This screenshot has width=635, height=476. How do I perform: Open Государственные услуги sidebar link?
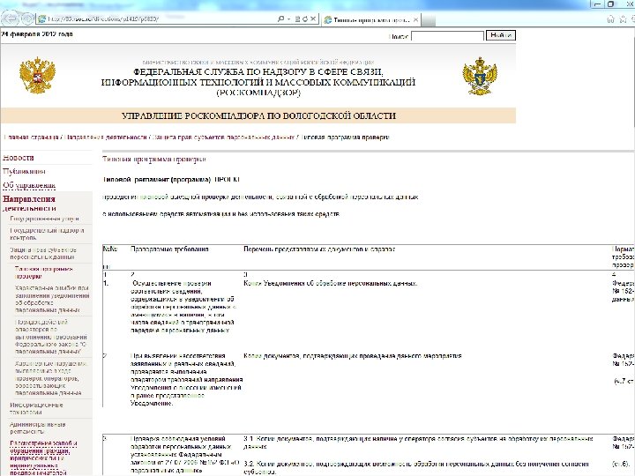click(45, 219)
